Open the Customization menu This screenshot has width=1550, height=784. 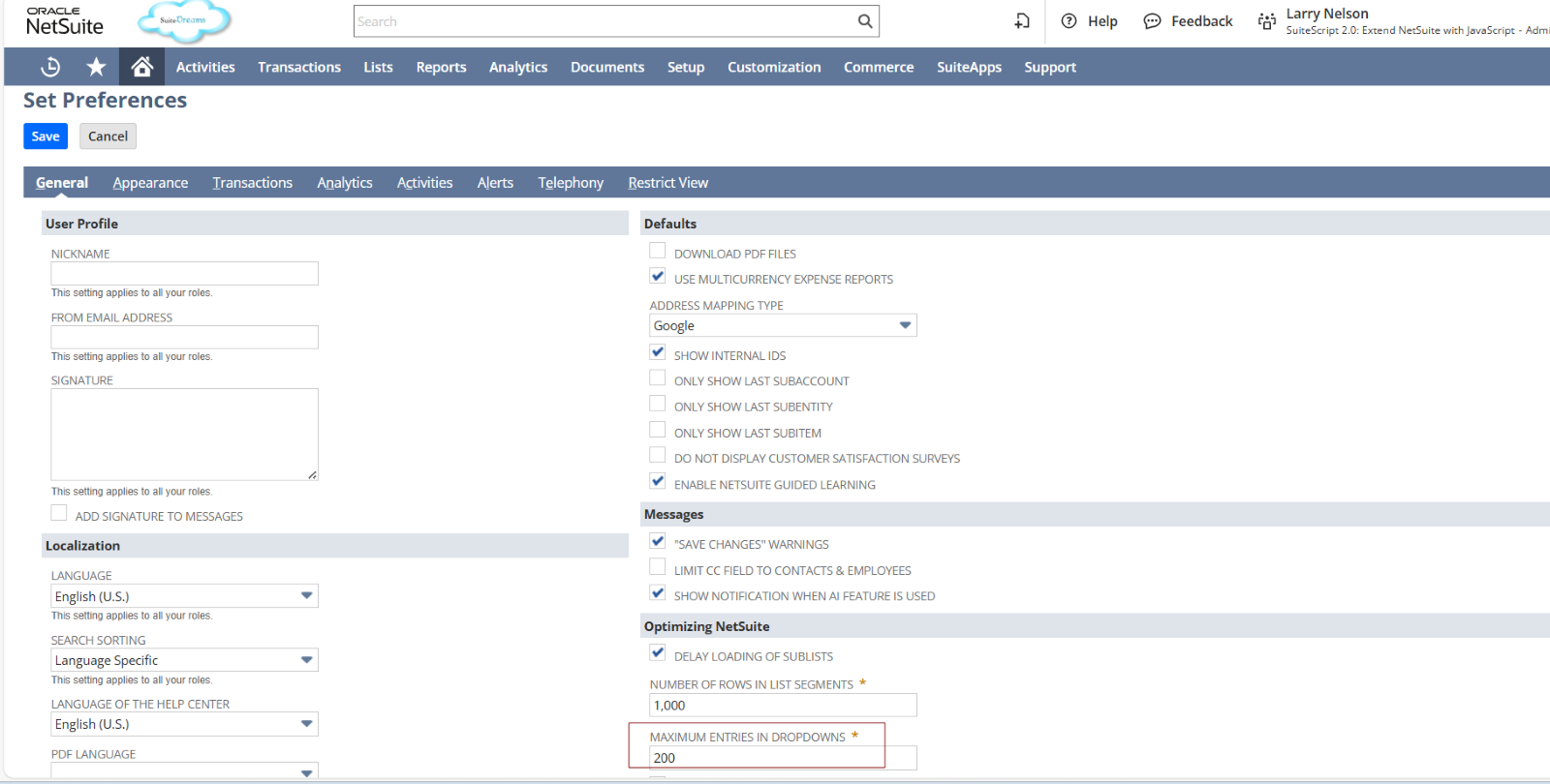[x=774, y=67]
